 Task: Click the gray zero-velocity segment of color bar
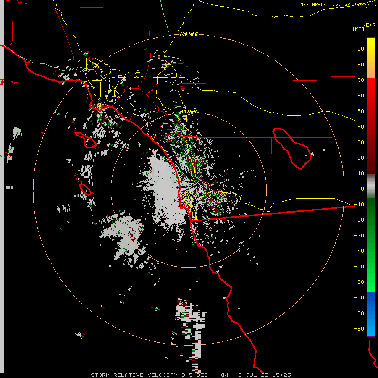pyautogui.click(x=371, y=186)
